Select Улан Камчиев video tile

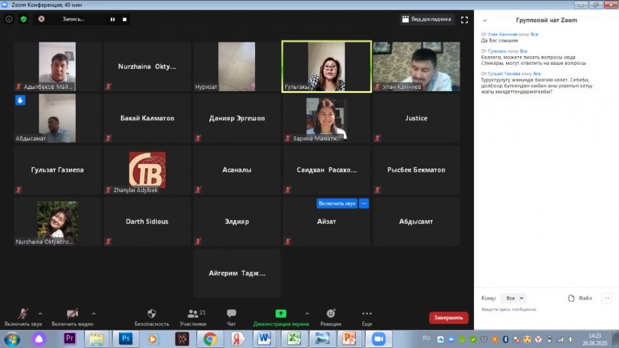point(416,66)
